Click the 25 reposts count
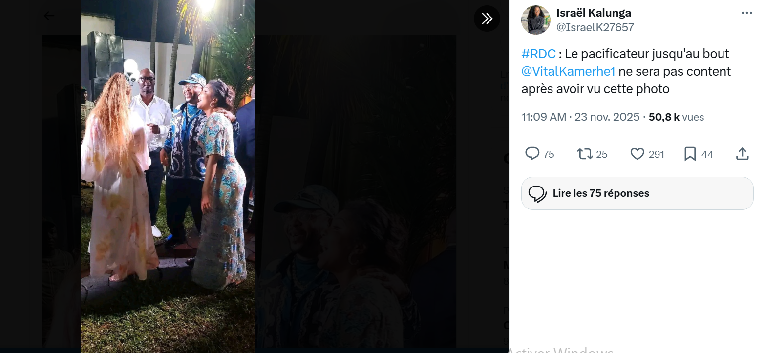765x353 pixels. [x=602, y=155]
